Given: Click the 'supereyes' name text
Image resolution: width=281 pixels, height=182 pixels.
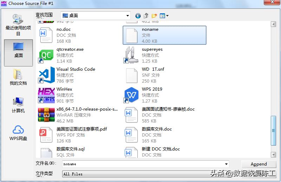Looking at the screenshot, I should click(x=152, y=49).
